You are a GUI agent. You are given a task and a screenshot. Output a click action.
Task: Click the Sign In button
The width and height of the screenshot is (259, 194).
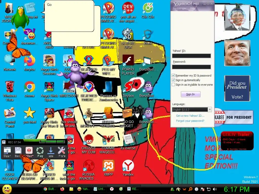190,94
